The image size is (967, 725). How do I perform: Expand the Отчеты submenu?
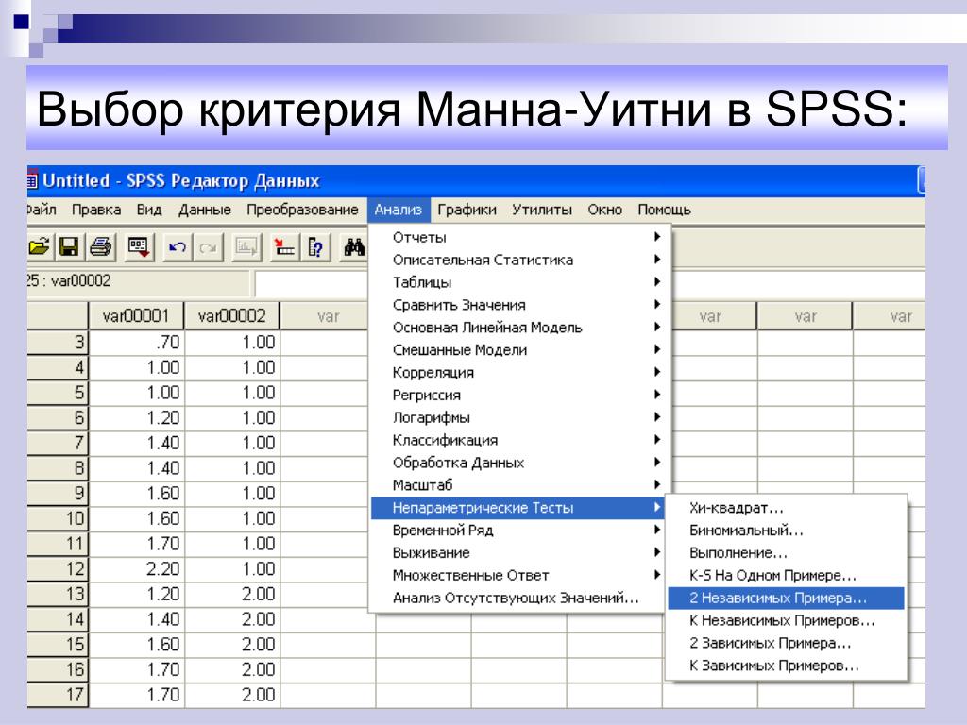(517, 237)
